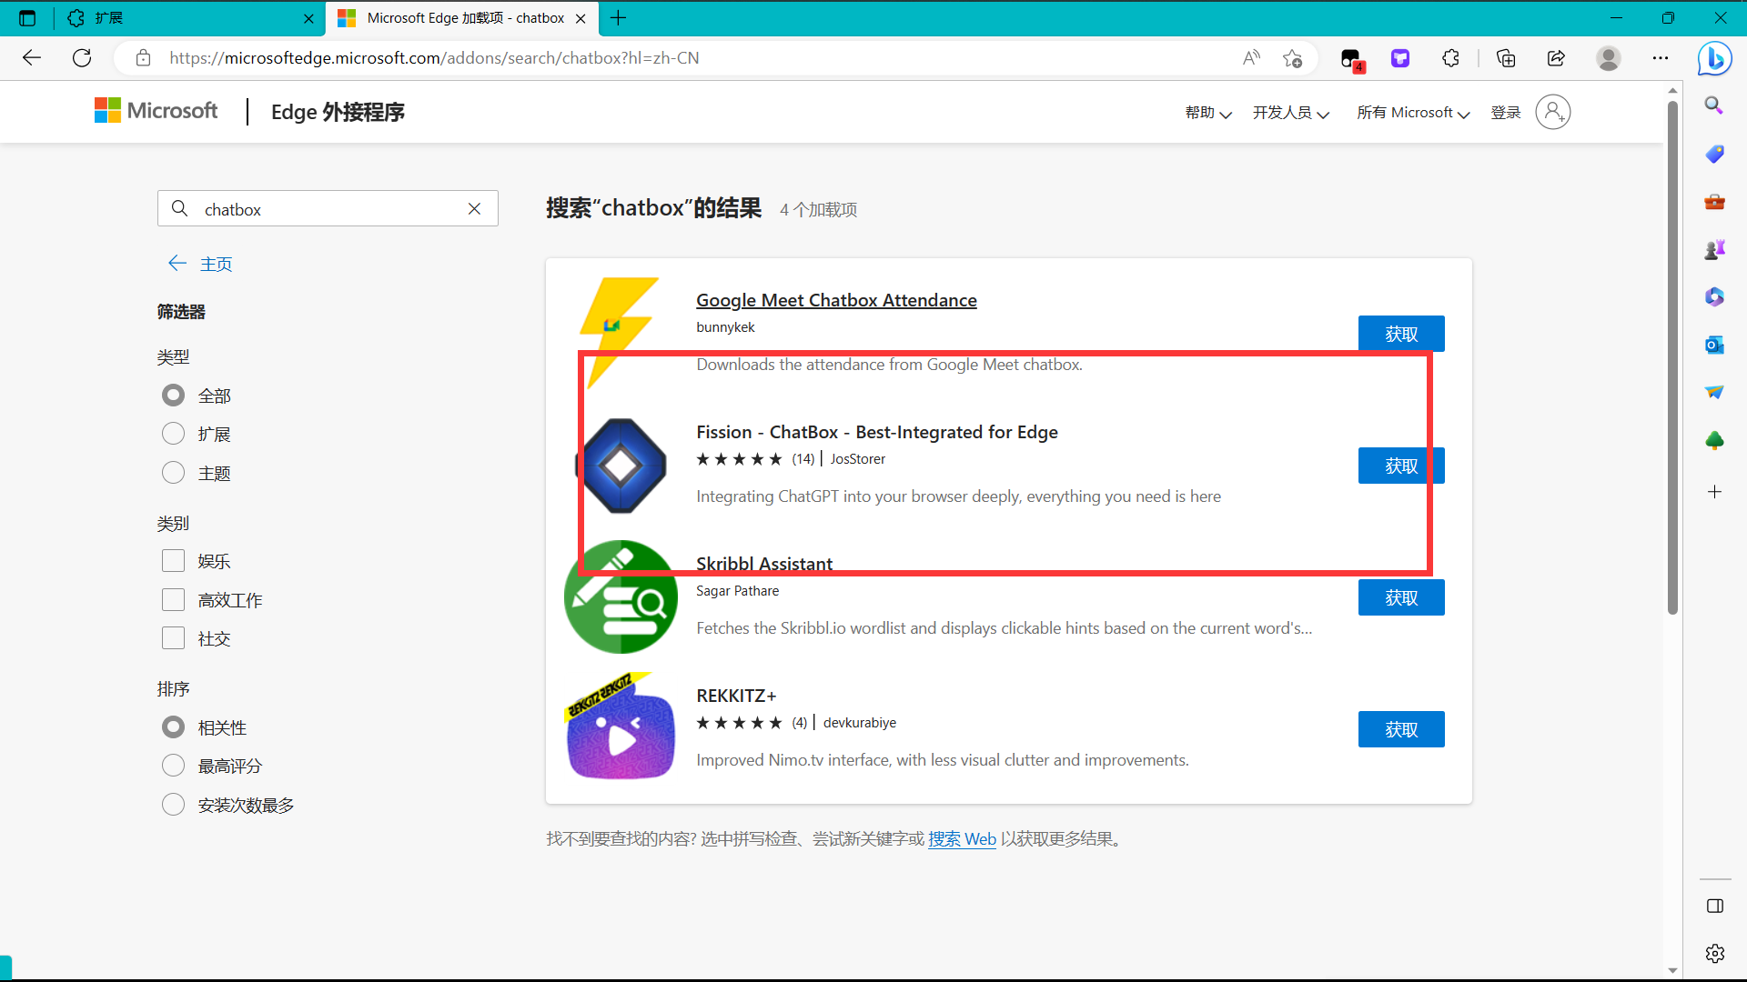Click the purple extension icon in toolbar
The image size is (1747, 982).
(1400, 58)
